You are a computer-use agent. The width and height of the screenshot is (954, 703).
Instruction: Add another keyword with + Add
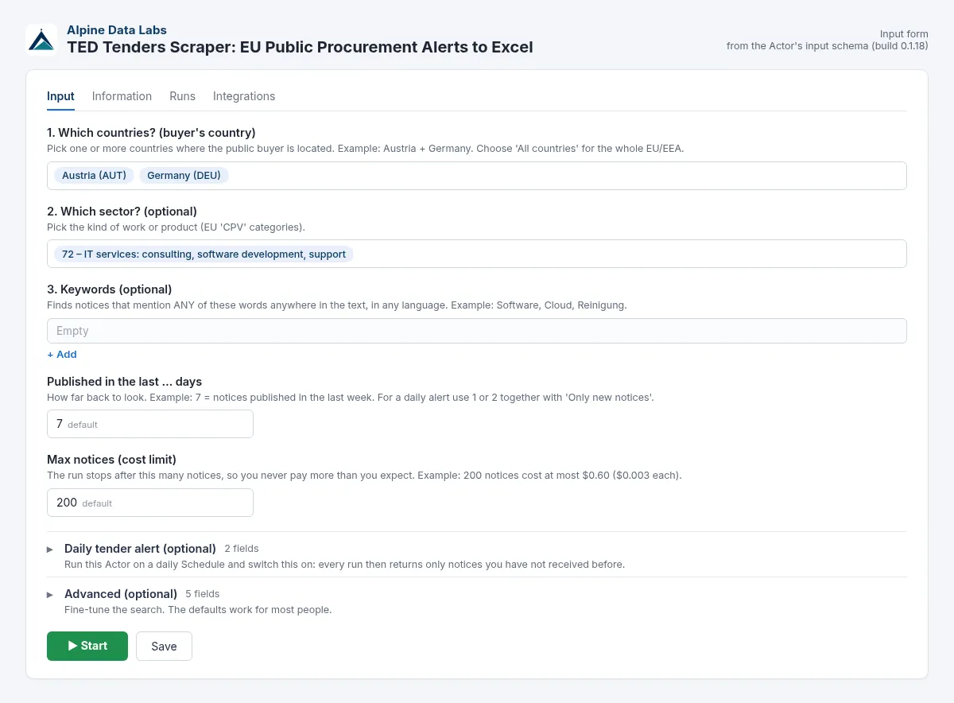(62, 355)
